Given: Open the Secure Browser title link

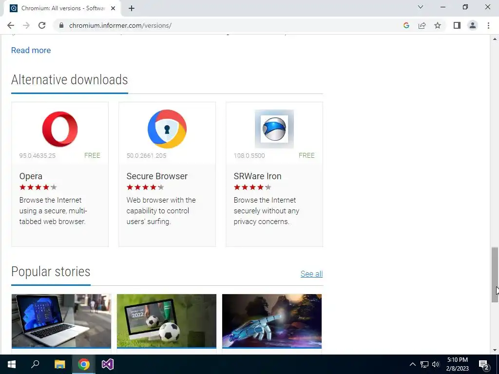Looking at the screenshot, I should (x=157, y=176).
